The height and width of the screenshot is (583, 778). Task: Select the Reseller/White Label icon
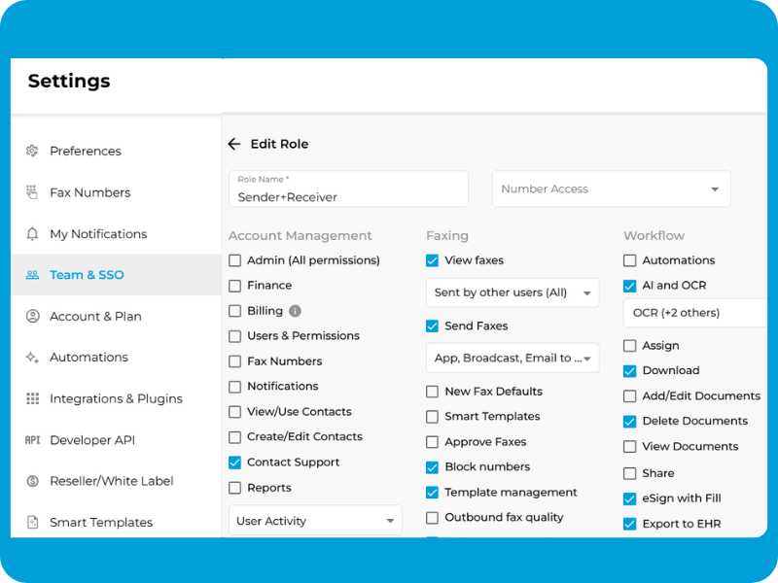coord(32,481)
